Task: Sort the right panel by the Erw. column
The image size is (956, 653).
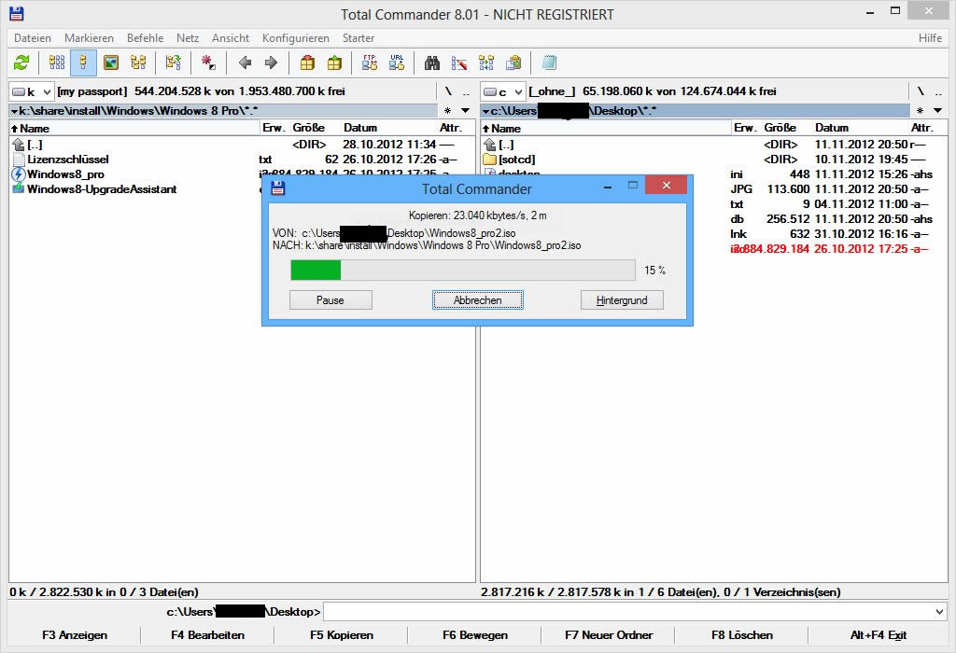Action: (x=746, y=128)
